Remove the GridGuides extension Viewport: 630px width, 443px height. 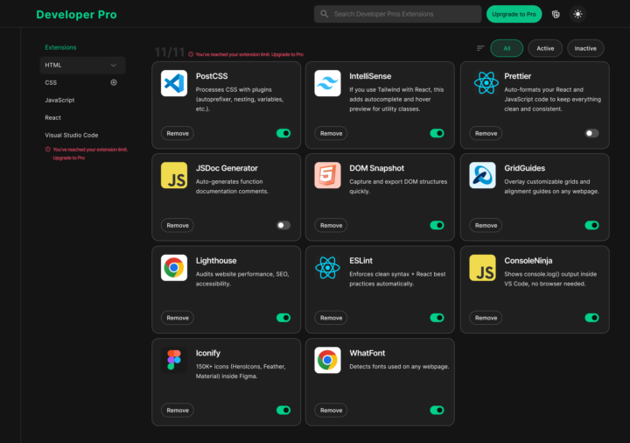pos(486,225)
